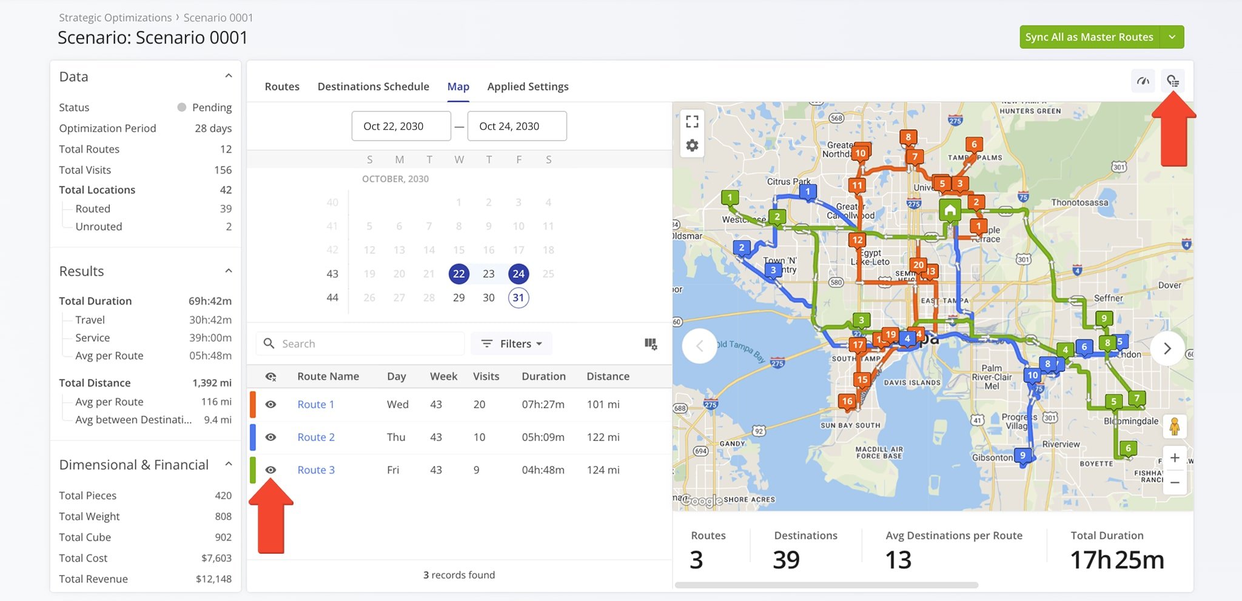Toggle Route 3 eye icon
Viewport: 1242px width, 601px height.
tap(271, 470)
